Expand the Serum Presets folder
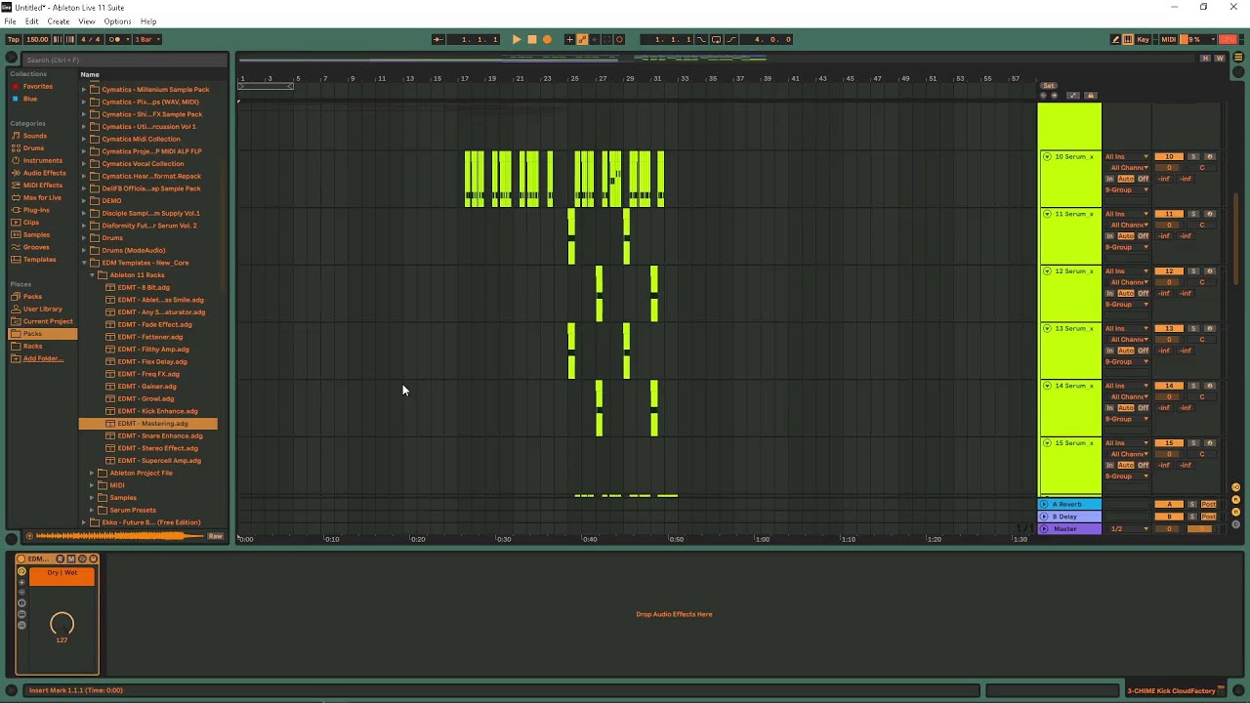The image size is (1250, 703). point(93,510)
